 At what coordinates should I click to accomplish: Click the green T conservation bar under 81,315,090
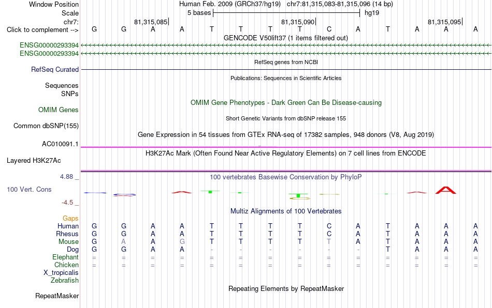point(298,195)
